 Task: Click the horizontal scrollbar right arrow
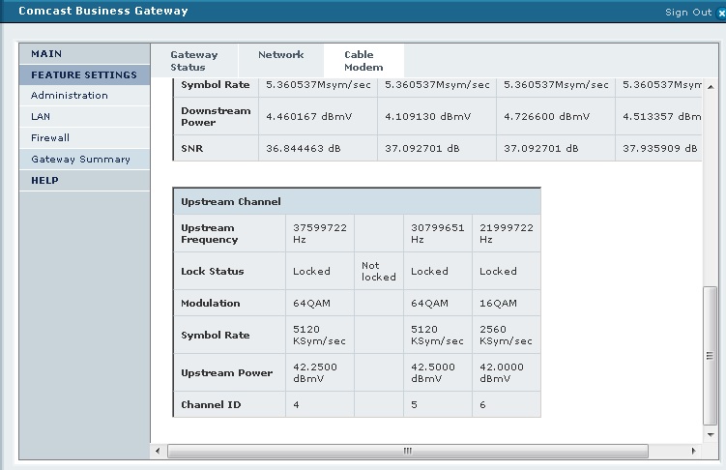(x=691, y=452)
